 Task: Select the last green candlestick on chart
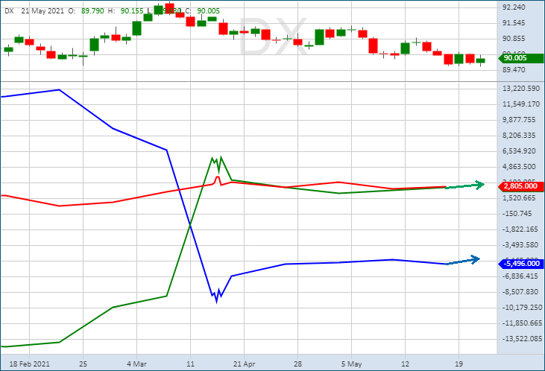pos(481,60)
